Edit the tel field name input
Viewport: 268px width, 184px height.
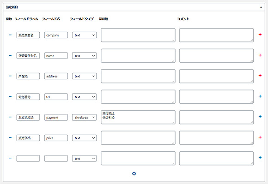click(x=56, y=97)
